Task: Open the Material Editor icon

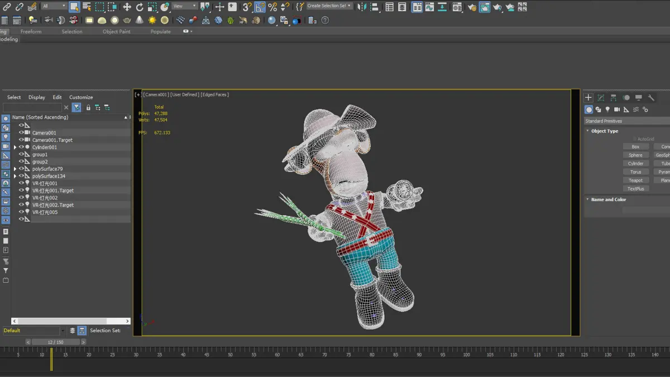Action: coord(457,7)
